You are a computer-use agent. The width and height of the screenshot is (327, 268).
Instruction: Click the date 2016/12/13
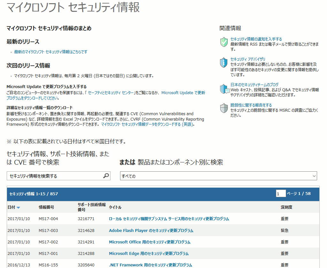point(19,265)
